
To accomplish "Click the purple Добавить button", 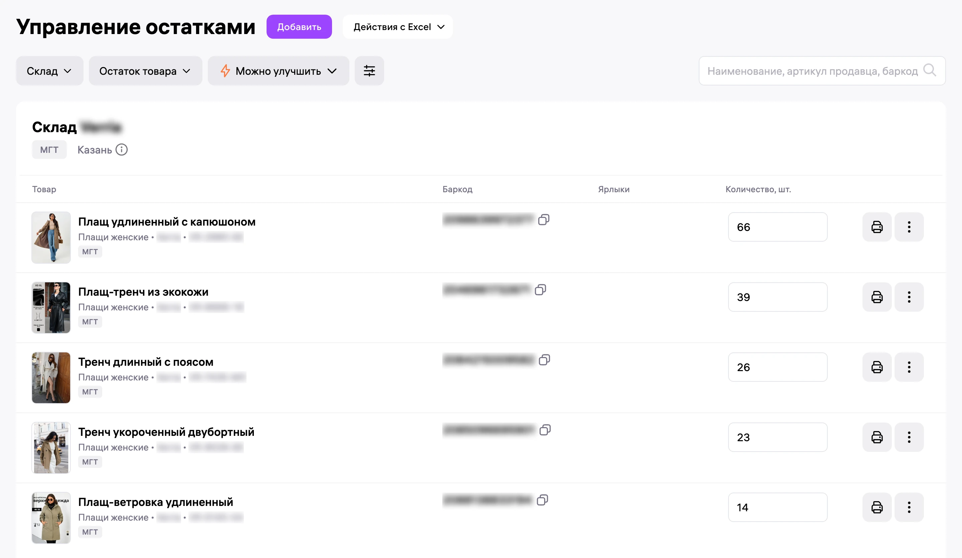I will point(299,27).
